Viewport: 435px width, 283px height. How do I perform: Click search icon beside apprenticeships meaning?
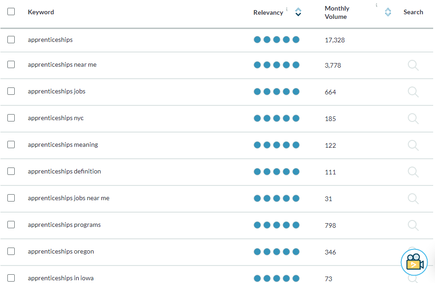[x=413, y=145]
